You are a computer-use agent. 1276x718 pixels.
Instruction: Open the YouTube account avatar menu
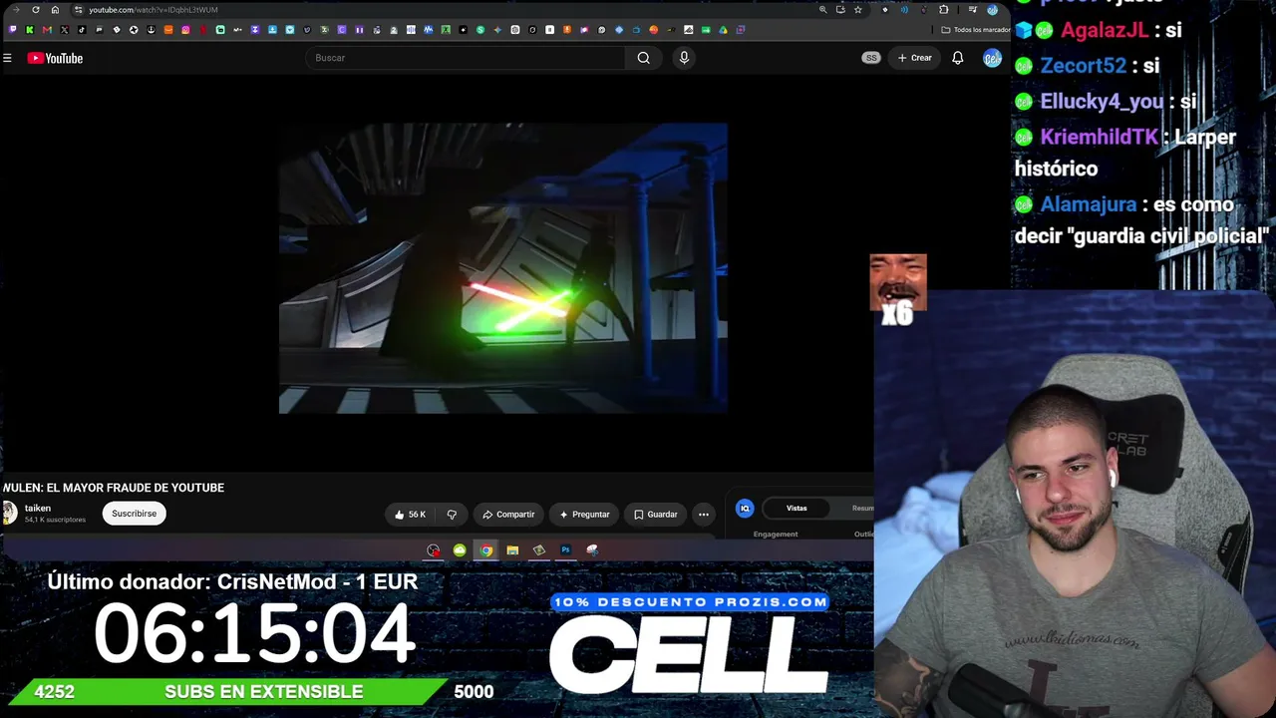click(992, 58)
